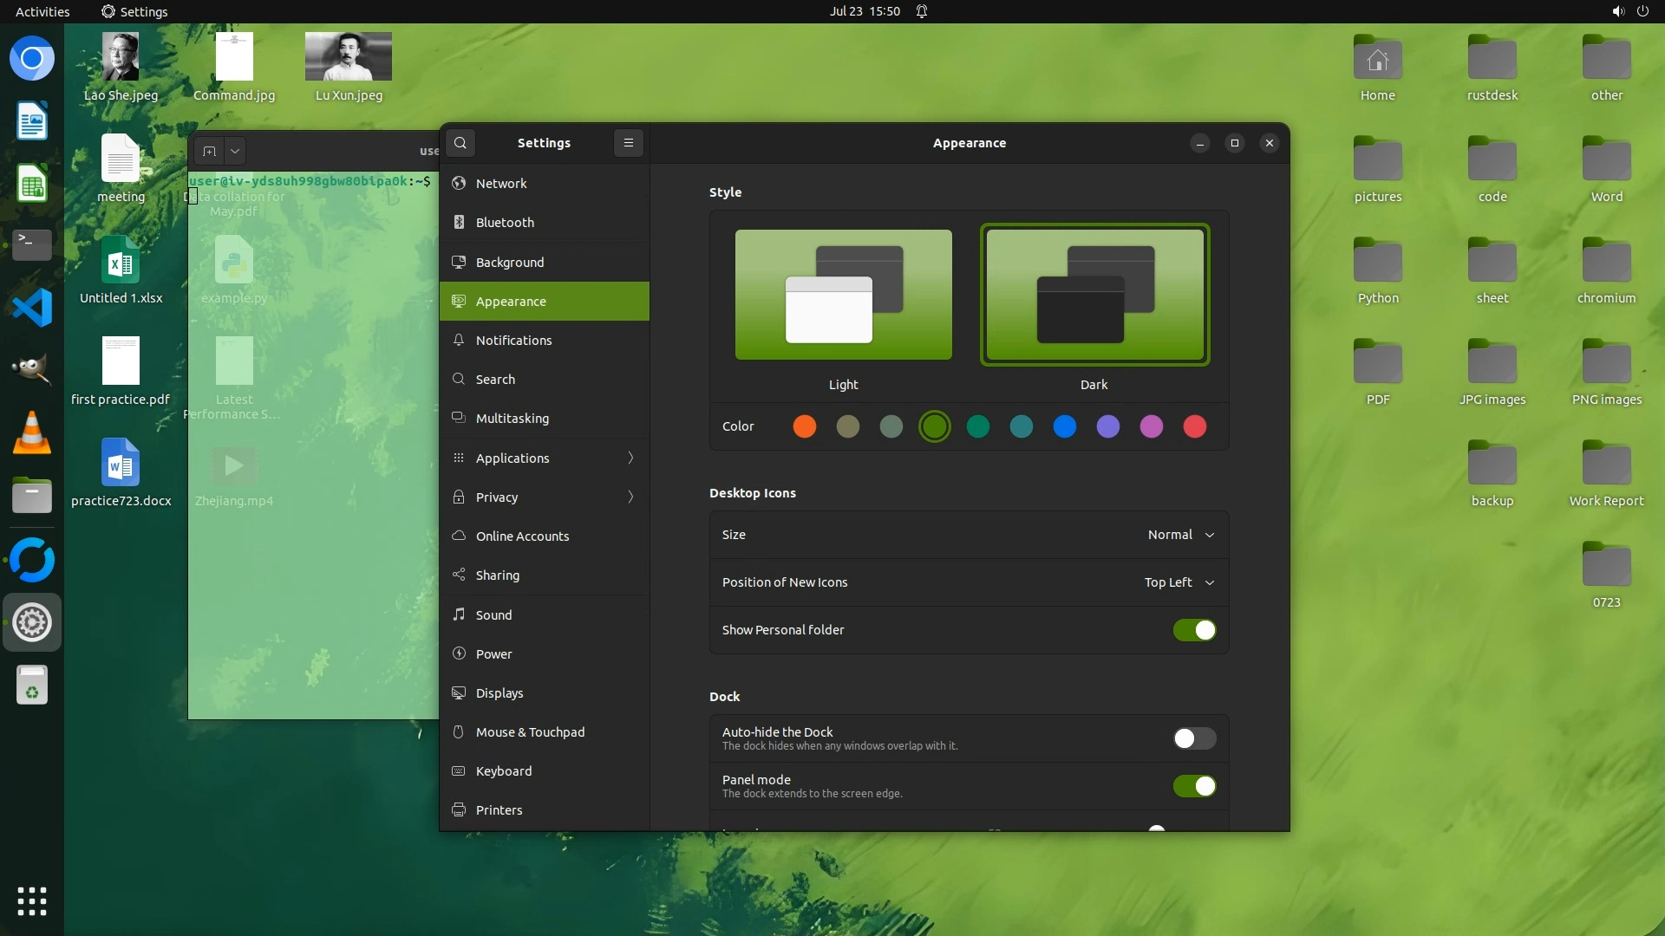Click the Show Applications grid icon
The image size is (1665, 936).
tap(32, 901)
